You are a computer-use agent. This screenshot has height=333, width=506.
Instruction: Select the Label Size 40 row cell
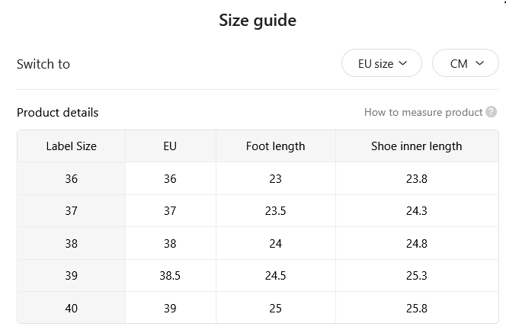click(x=72, y=308)
